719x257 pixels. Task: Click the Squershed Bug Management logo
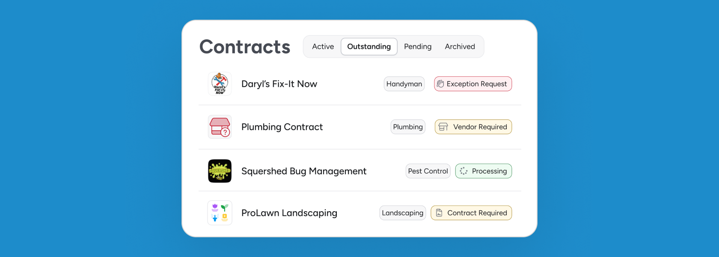[220, 171]
